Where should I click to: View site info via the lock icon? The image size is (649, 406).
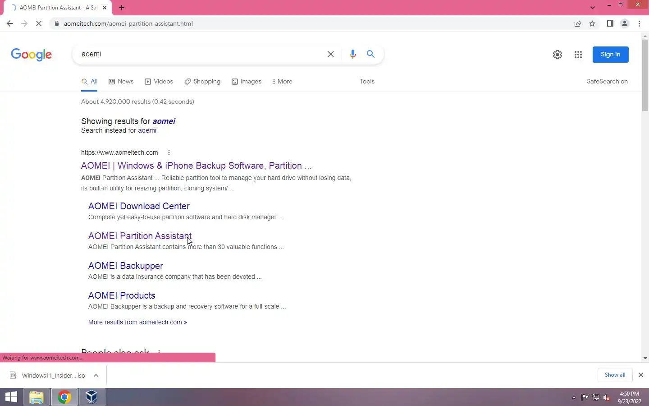point(56,23)
